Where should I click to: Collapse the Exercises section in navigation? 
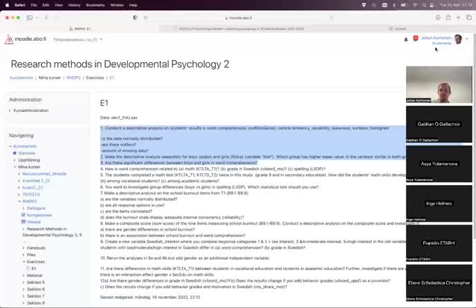(24, 262)
